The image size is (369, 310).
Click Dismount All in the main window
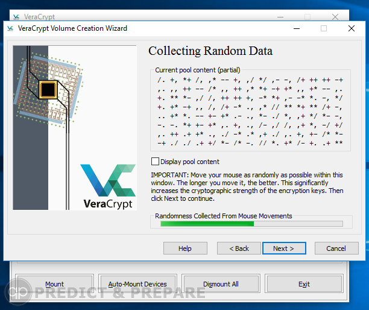(221, 284)
